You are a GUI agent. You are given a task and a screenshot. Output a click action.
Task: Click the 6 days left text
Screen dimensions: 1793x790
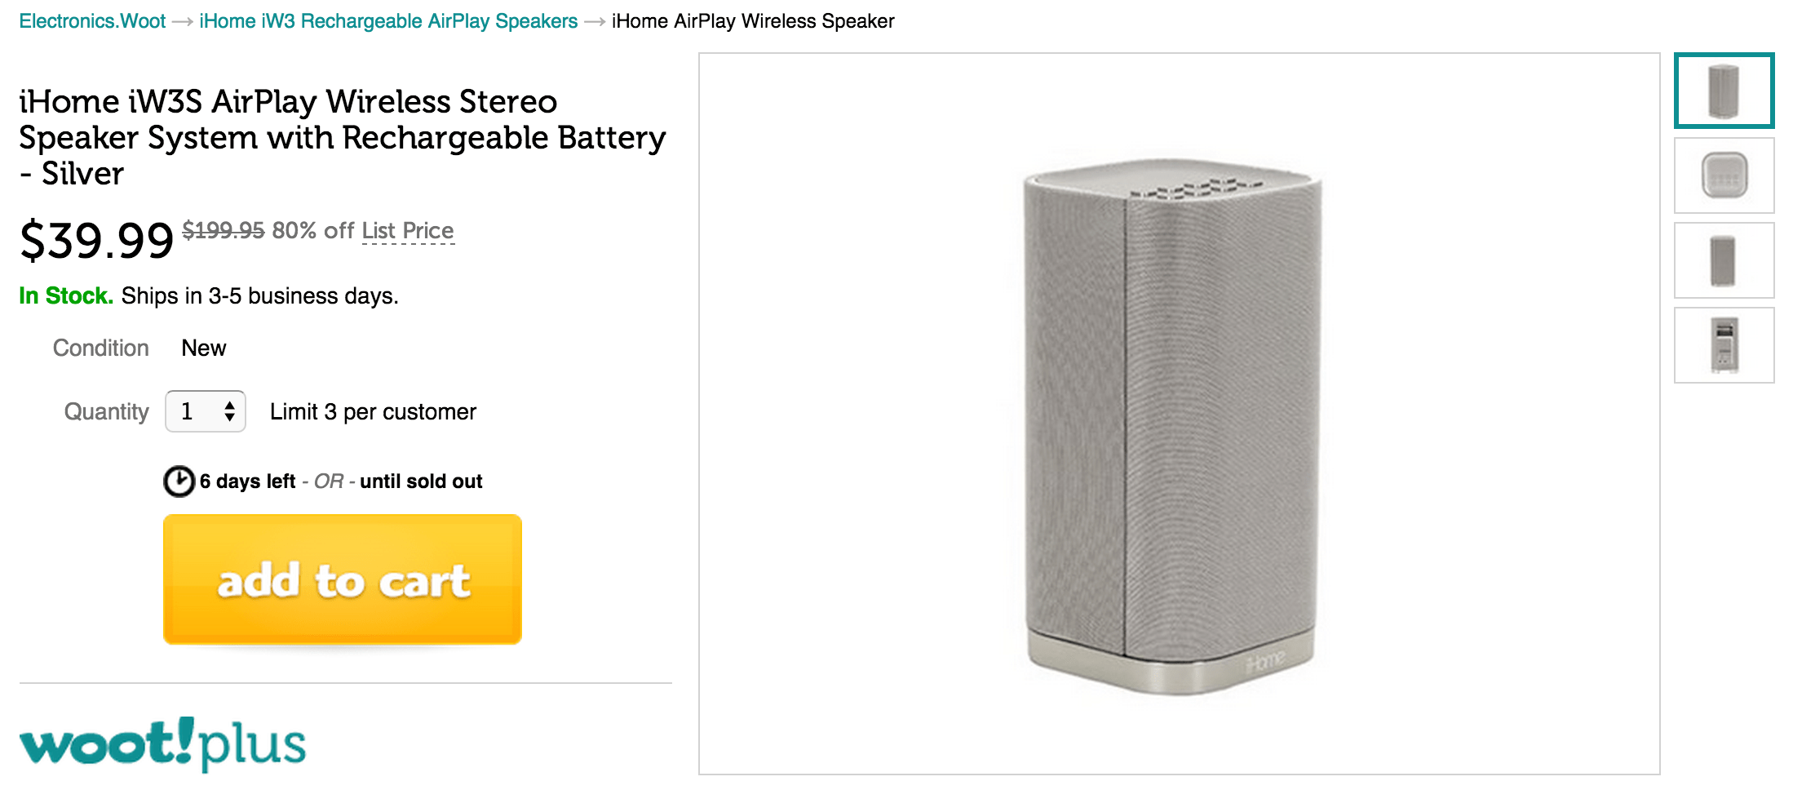247,482
